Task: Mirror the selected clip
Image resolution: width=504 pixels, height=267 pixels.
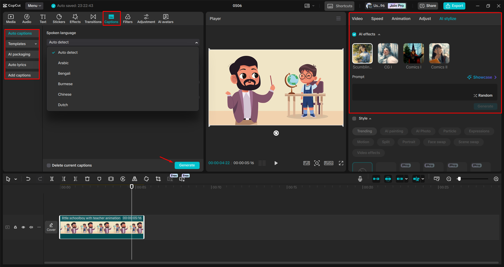Action: 134,179
